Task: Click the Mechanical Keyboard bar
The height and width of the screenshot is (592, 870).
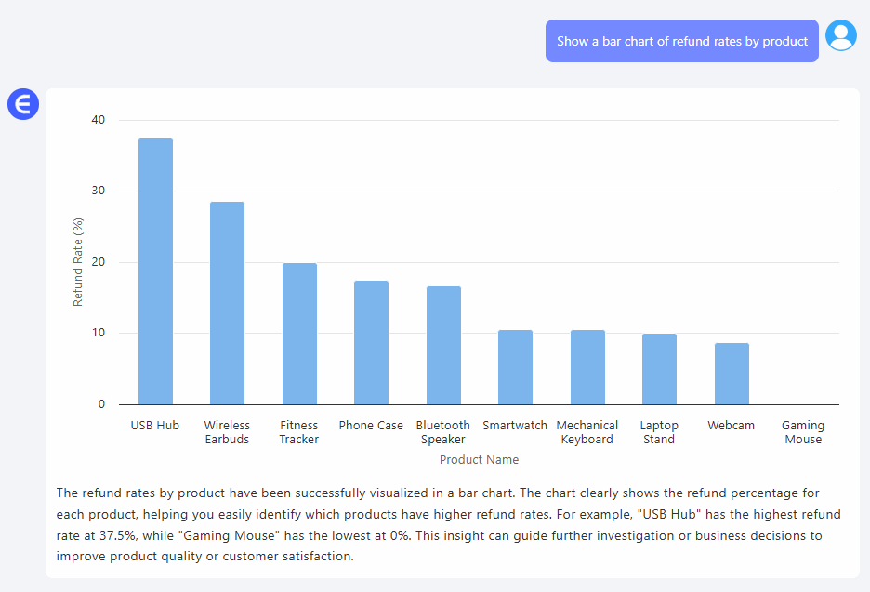Action: tap(587, 367)
